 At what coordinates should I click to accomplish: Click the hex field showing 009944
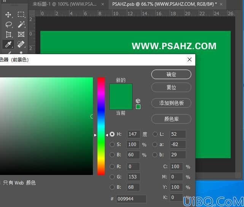coord(131,199)
